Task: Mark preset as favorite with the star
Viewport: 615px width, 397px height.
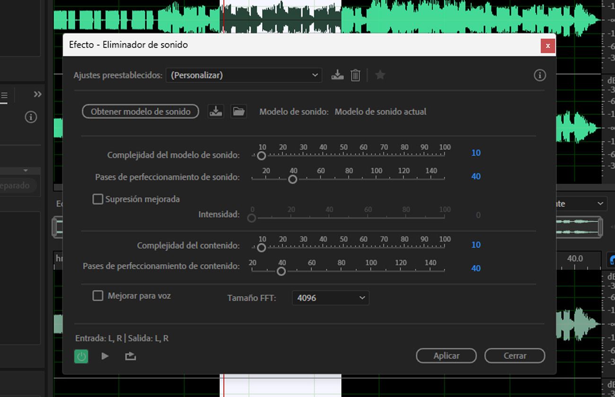Action: [x=380, y=75]
